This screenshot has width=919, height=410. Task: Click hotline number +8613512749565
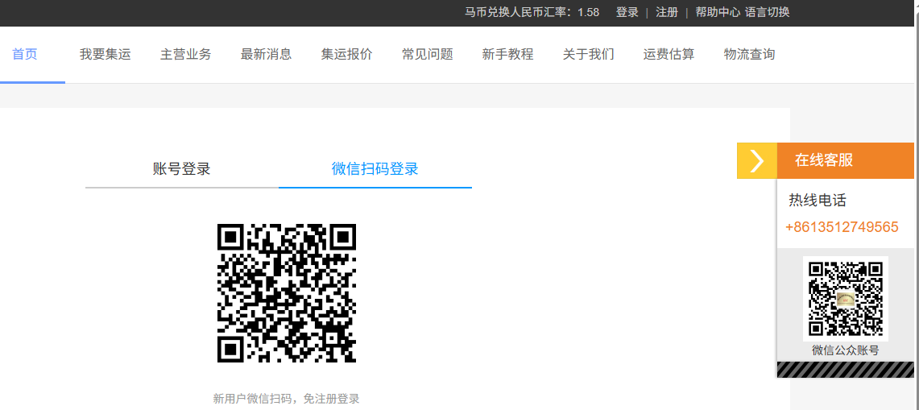click(x=842, y=228)
